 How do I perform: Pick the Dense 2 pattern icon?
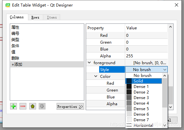pyautogui.click(x=129, y=92)
